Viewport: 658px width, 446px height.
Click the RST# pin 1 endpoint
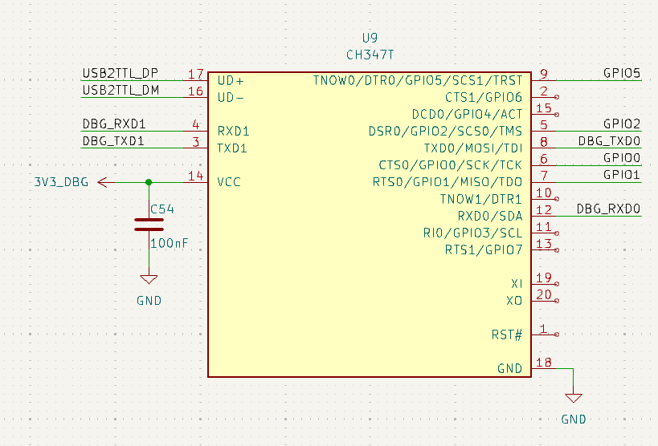click(x=556, y=334)
